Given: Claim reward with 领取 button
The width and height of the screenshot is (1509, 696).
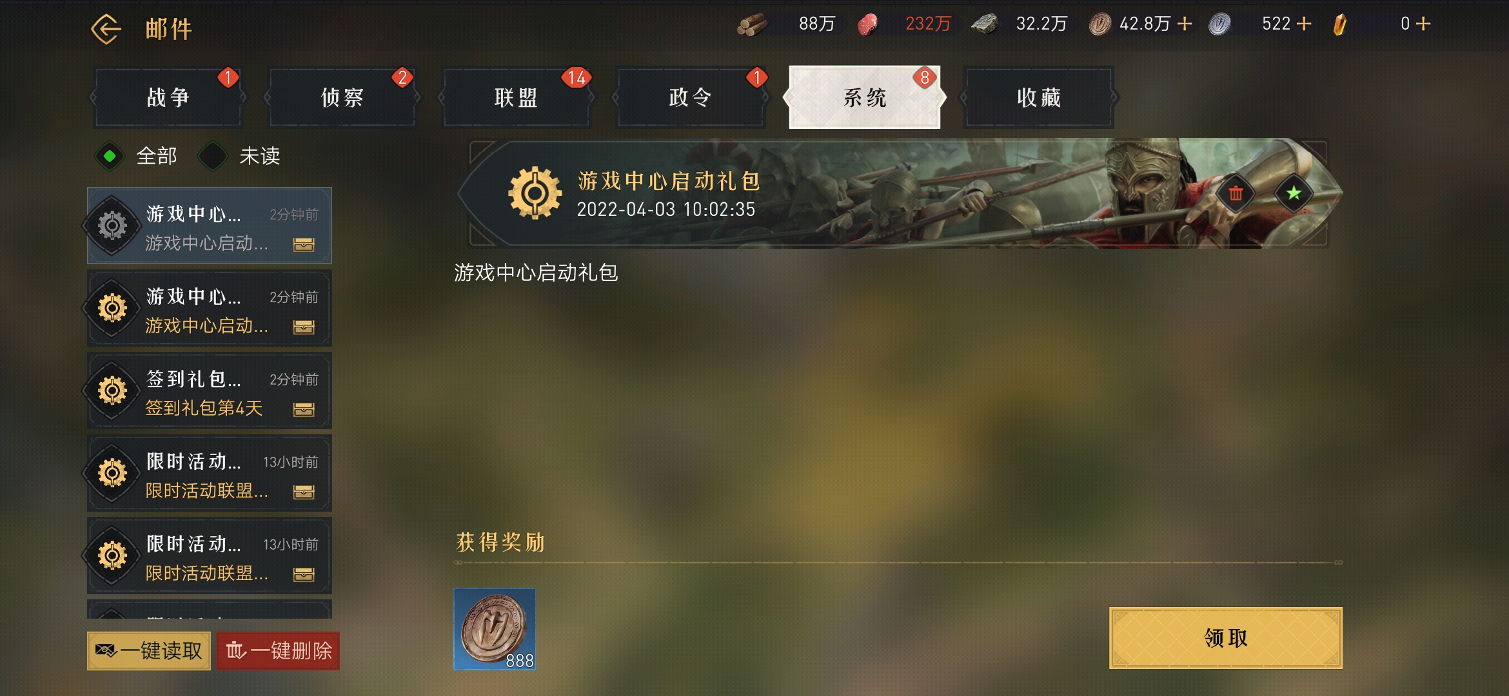Looking at the screenshot, I should (x=1225, y=638).
